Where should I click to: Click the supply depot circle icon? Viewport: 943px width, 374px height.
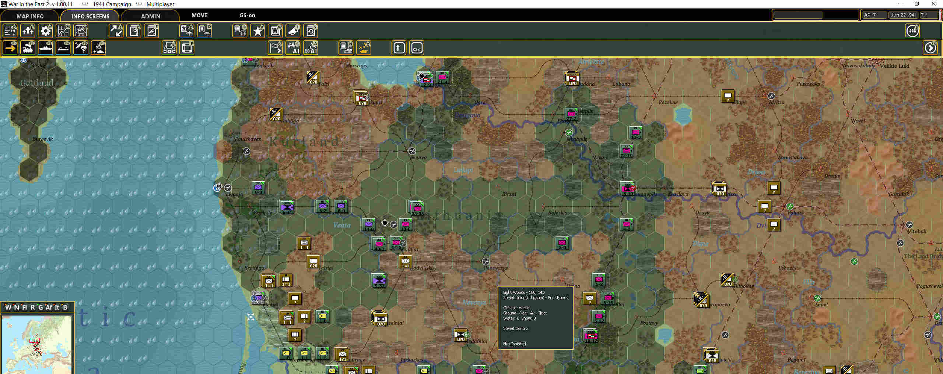912,31
